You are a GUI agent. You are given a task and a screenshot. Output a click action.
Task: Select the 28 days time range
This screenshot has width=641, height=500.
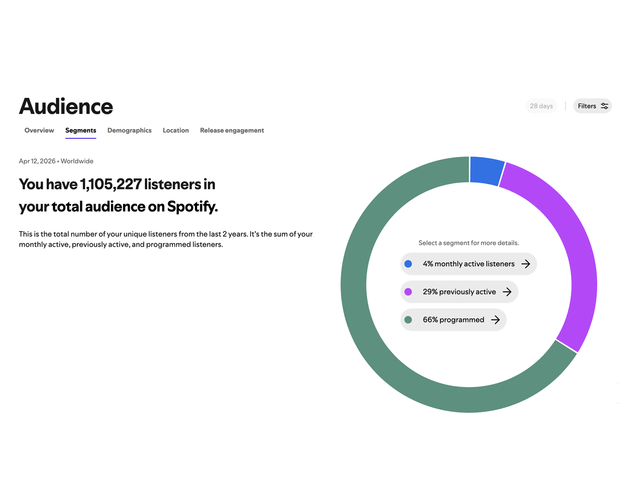[x=541, y=106]
